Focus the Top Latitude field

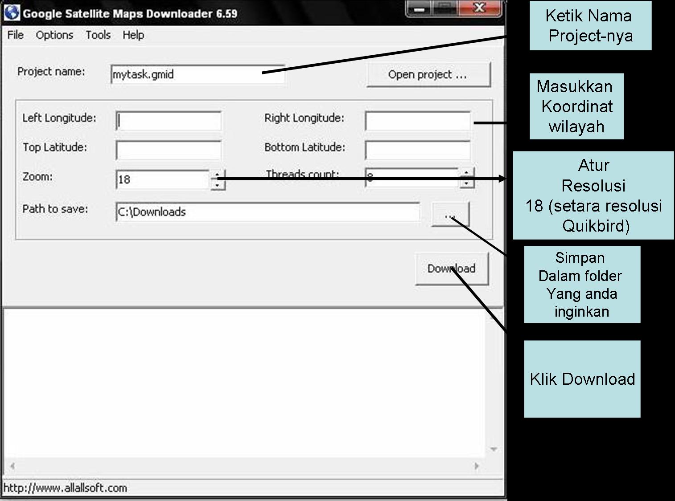169,150
